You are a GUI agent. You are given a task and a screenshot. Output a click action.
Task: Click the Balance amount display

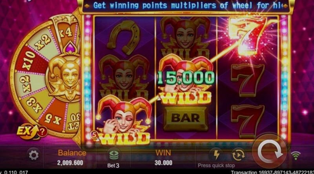click(x=70, y=163)
